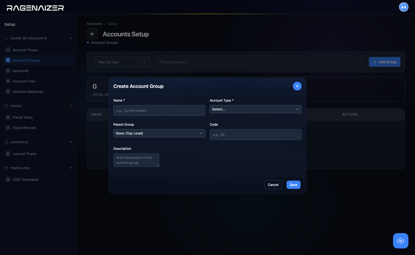Image resolution: width=415 pixels, height=255 pixels.
Task: Open the RA assistant floating button
Action: tap(401, 241)
